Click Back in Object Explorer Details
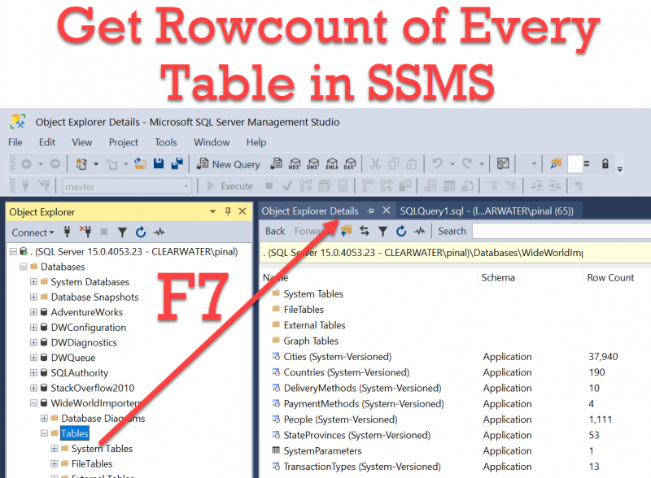Viewport: 651px width, 478px height. click(275, 231)
